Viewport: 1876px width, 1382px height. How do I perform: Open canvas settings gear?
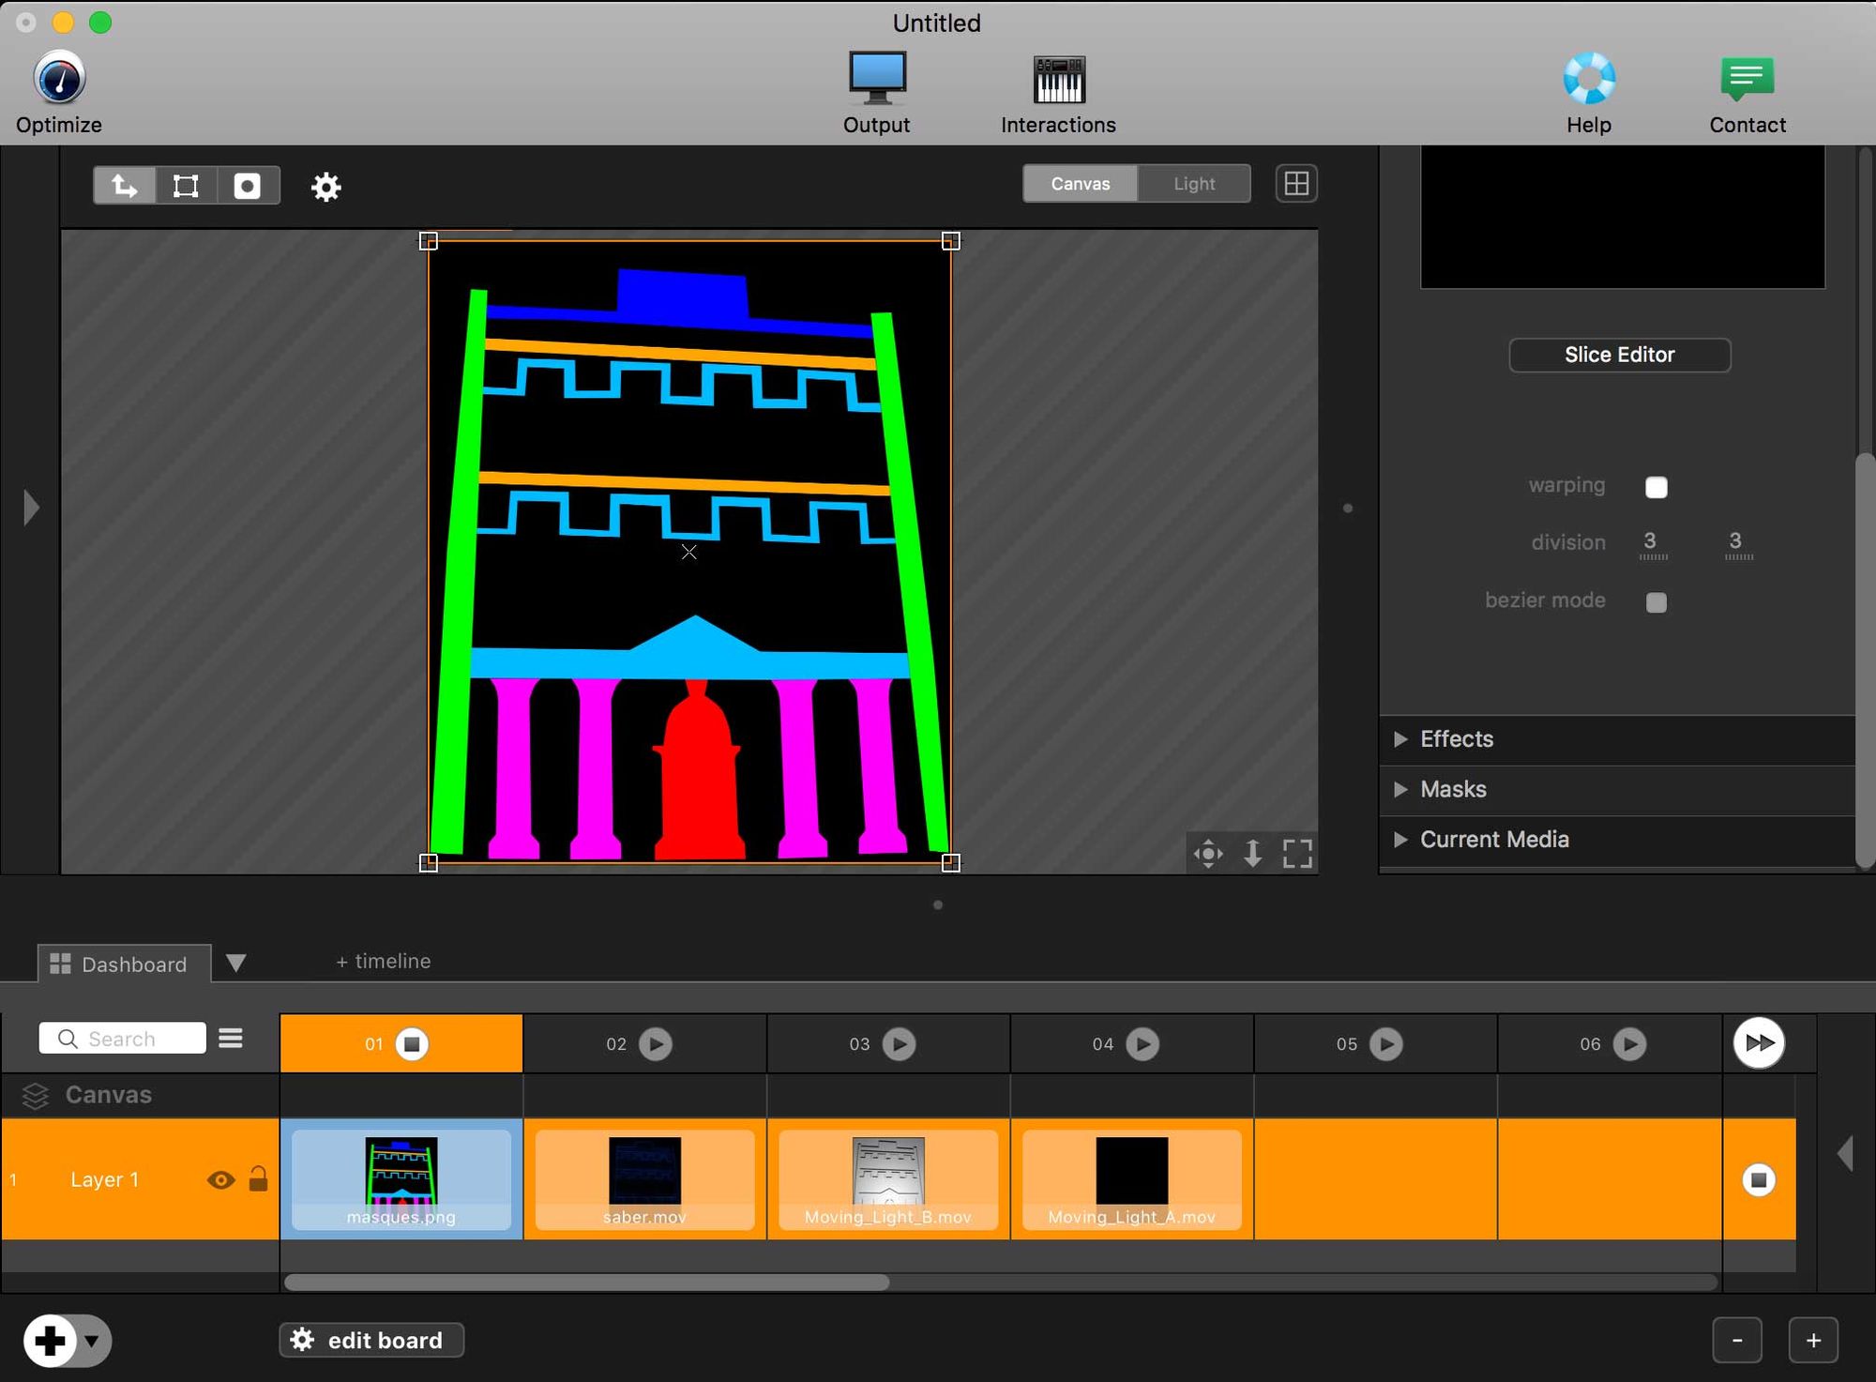pos(325,187)
